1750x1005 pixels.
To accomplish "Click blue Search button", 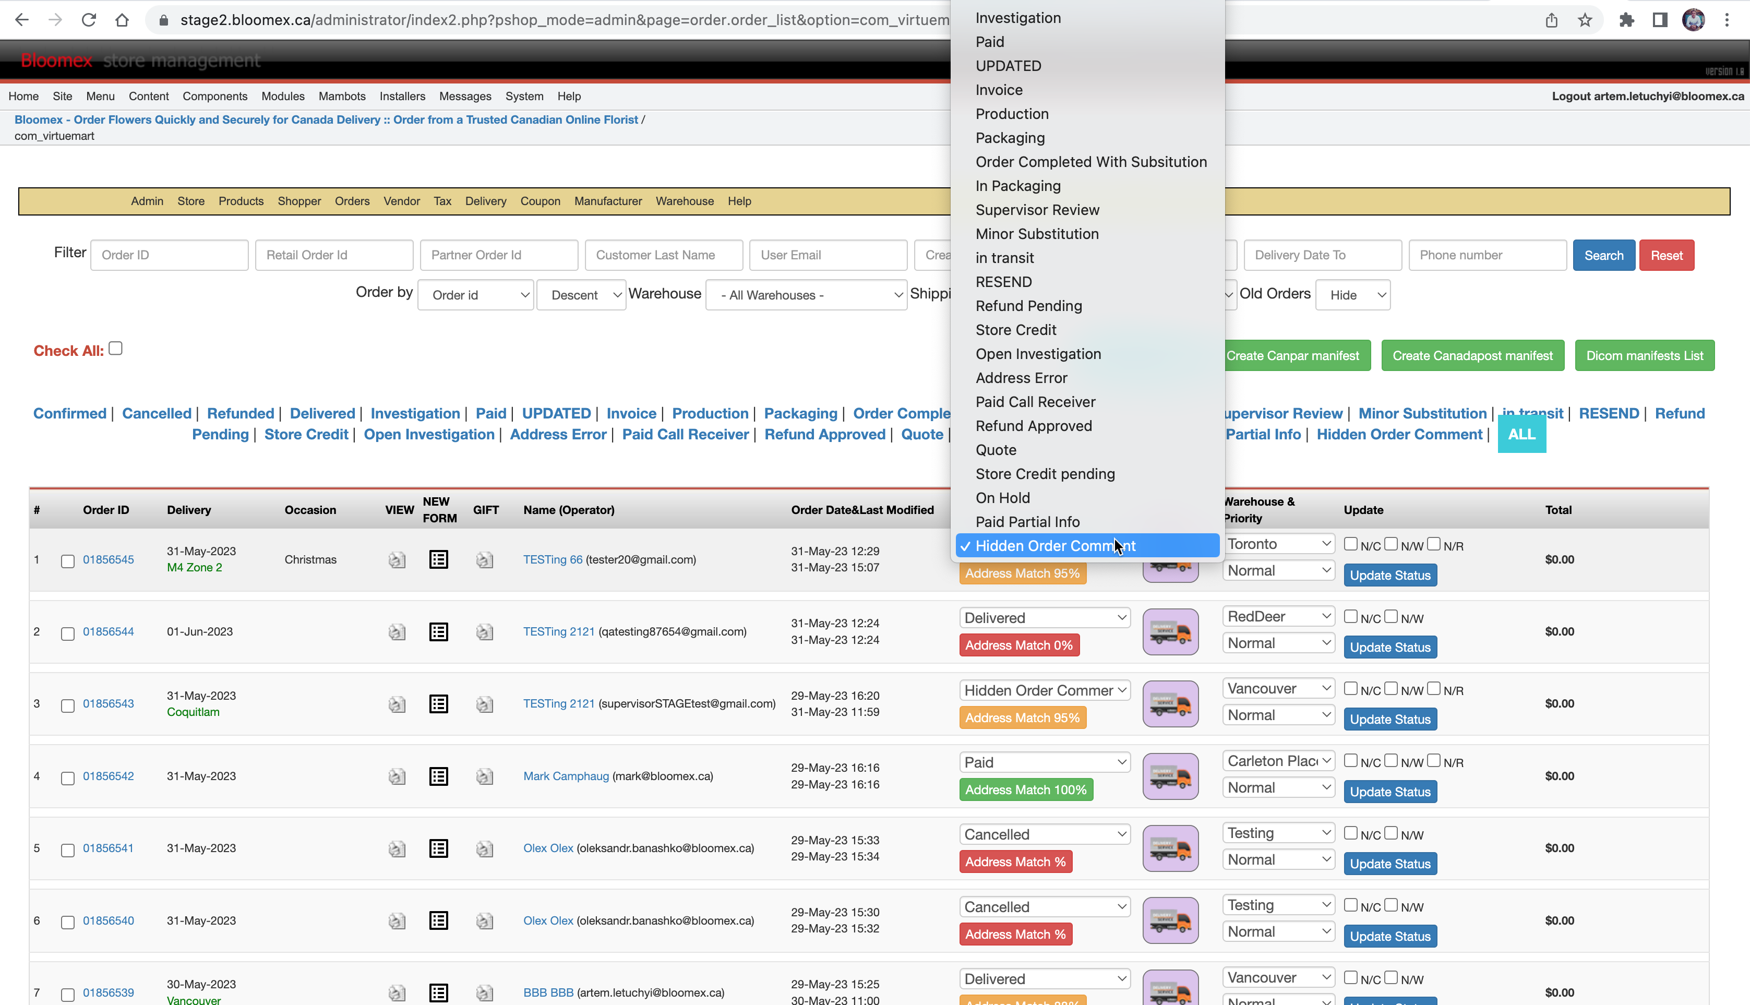I will 1604,255.
